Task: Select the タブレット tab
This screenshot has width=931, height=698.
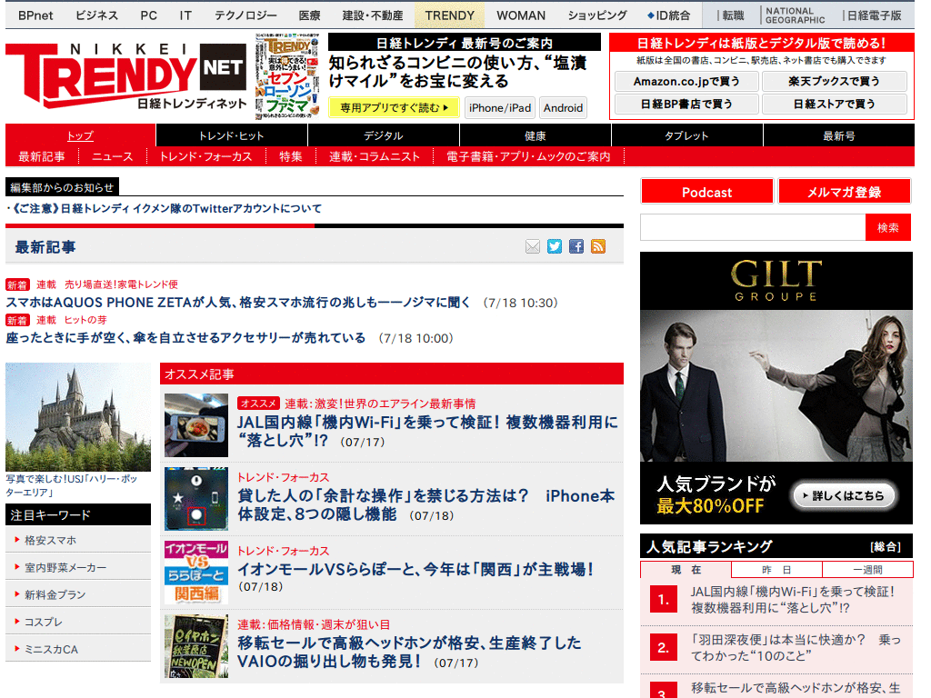Action: [x=686, y=135]
